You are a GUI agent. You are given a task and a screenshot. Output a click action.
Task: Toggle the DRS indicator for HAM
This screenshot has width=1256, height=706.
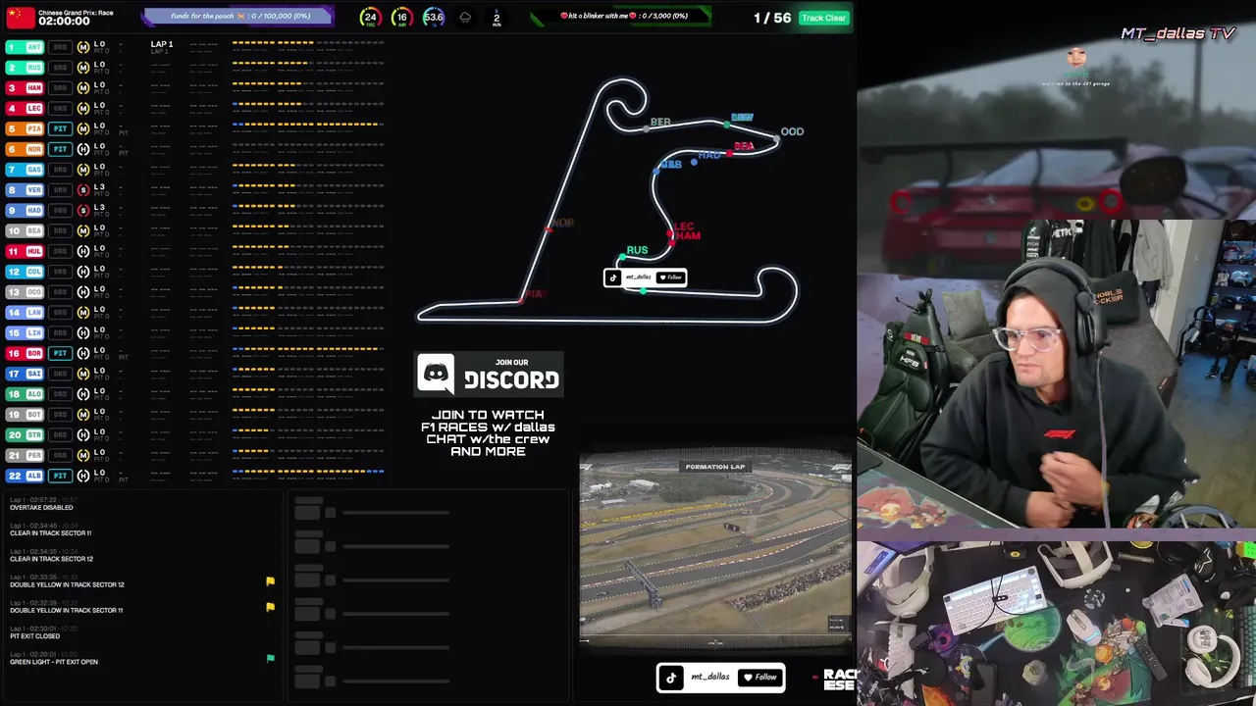coord(60,88)
